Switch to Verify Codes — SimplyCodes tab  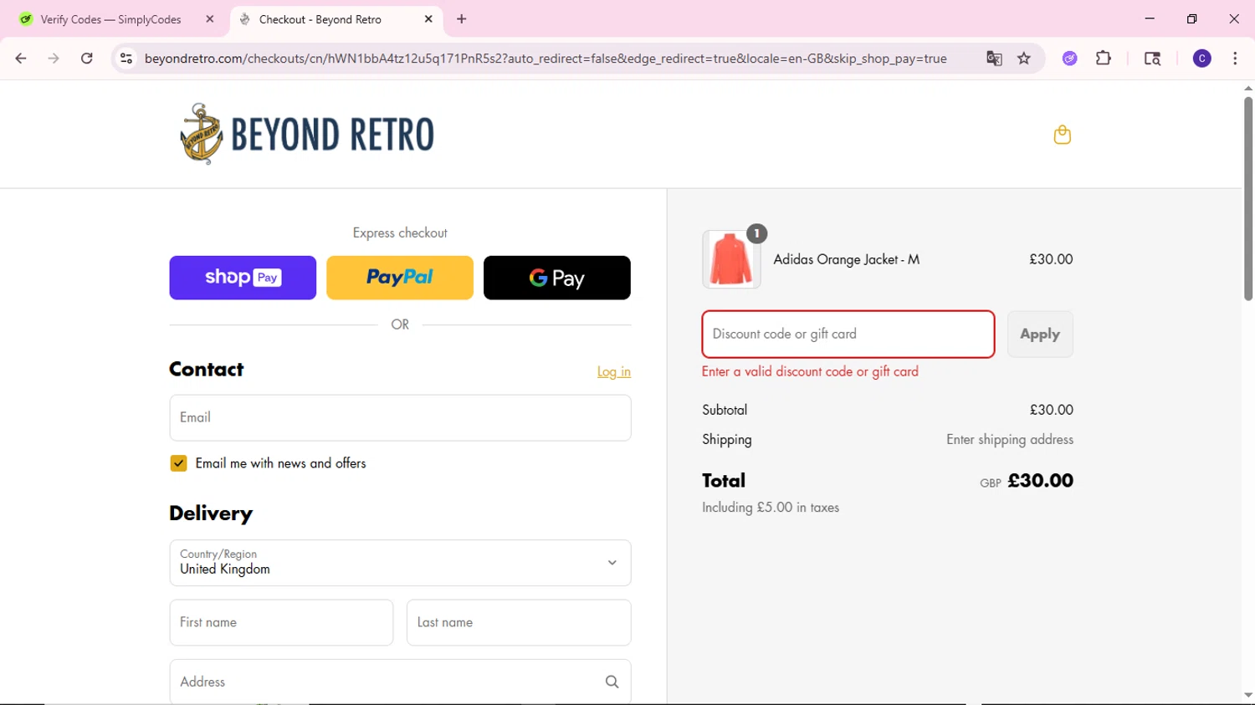111,19
